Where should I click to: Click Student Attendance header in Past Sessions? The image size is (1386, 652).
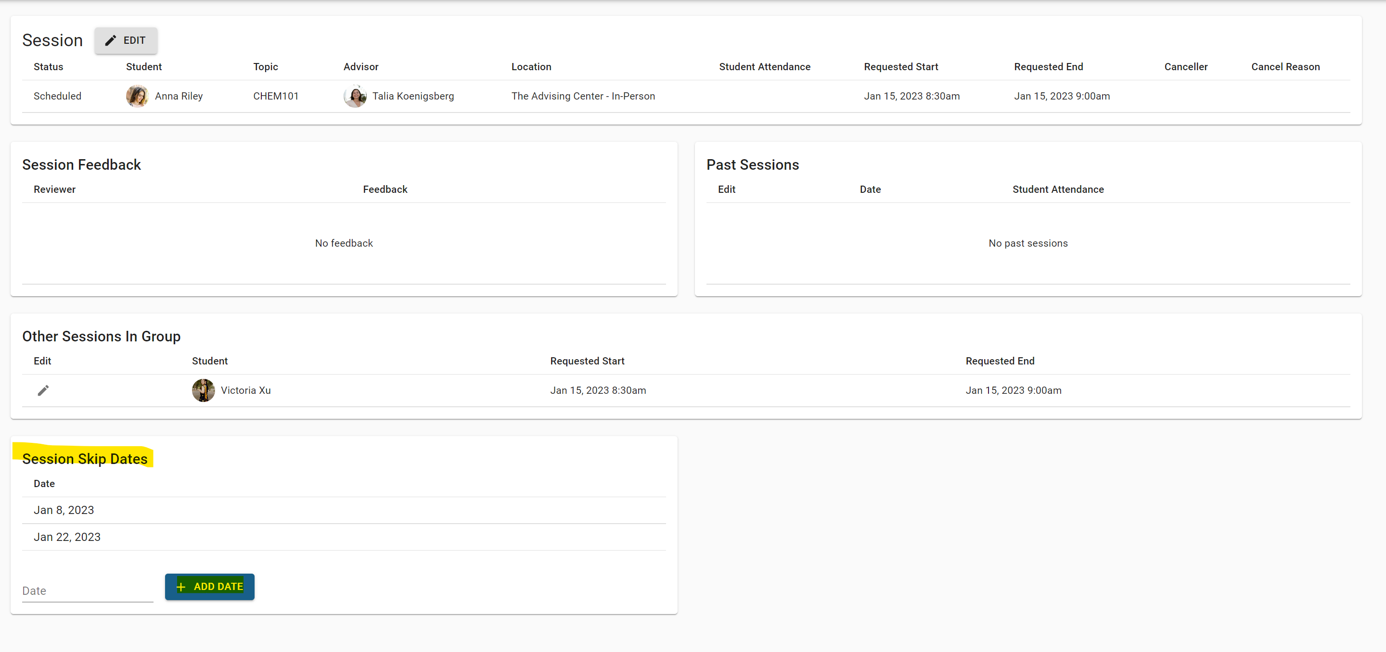[1058, 189]
